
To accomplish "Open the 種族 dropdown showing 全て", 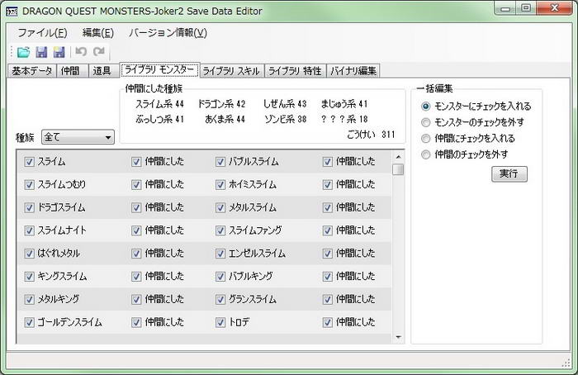I will click(78, 137).
